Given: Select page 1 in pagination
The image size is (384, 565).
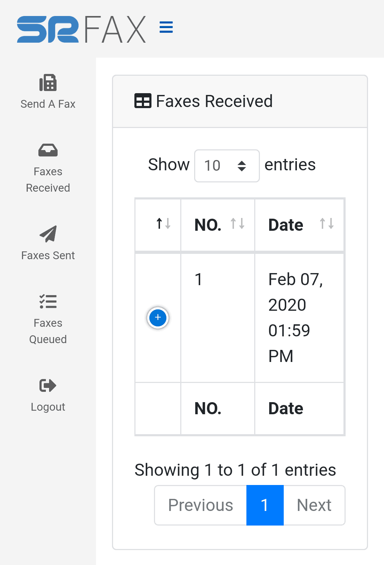Looking at the screenshot, I should tap(265, 505).
